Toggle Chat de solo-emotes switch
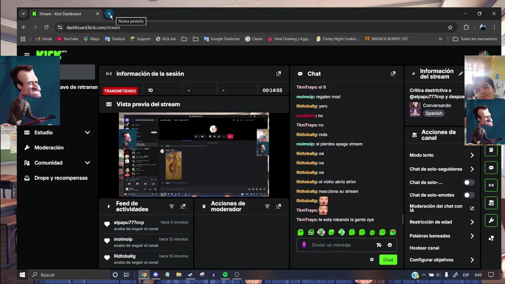Viewport: 505px width, 284px height. [x=469, y=195]
